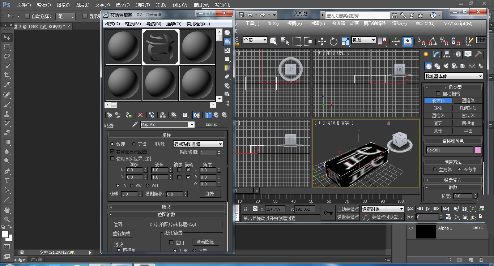
Task: Select the Photoshop Zoom magnifier tool
Action: (7, 219)
